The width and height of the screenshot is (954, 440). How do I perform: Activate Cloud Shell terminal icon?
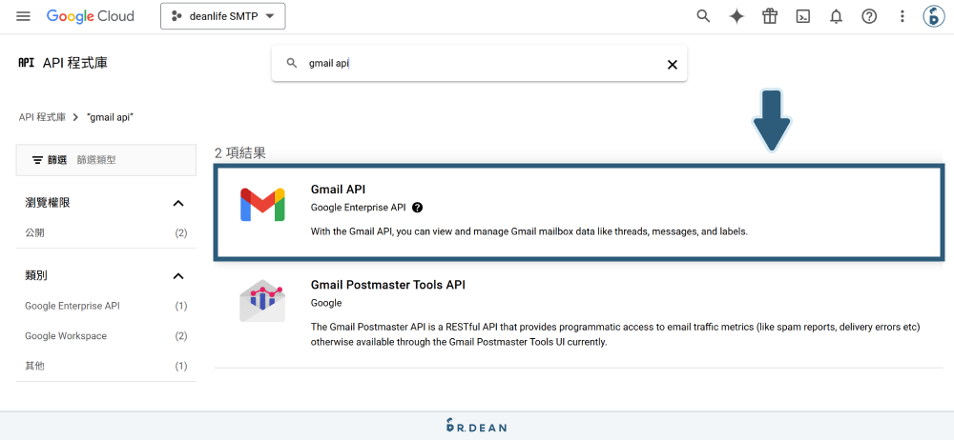[803, 17]
